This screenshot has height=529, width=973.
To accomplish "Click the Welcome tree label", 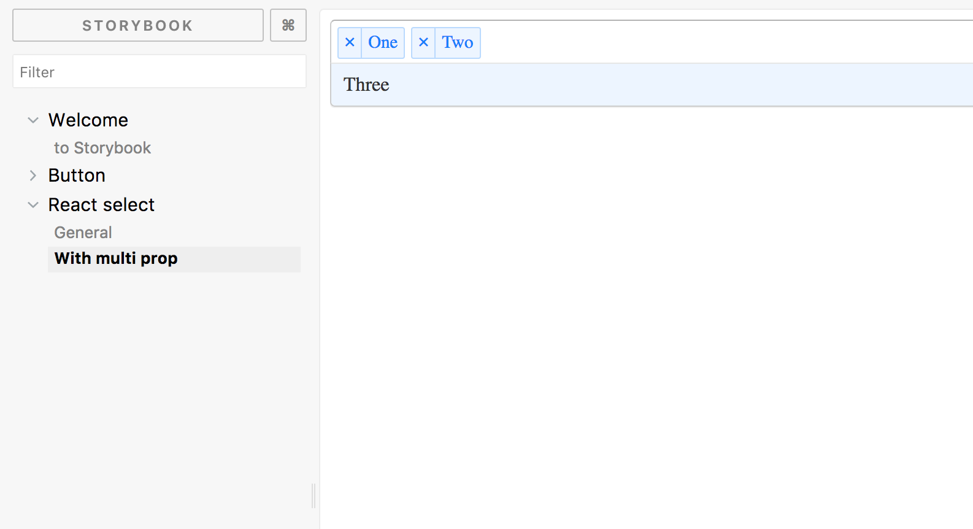I will (88, 120).
